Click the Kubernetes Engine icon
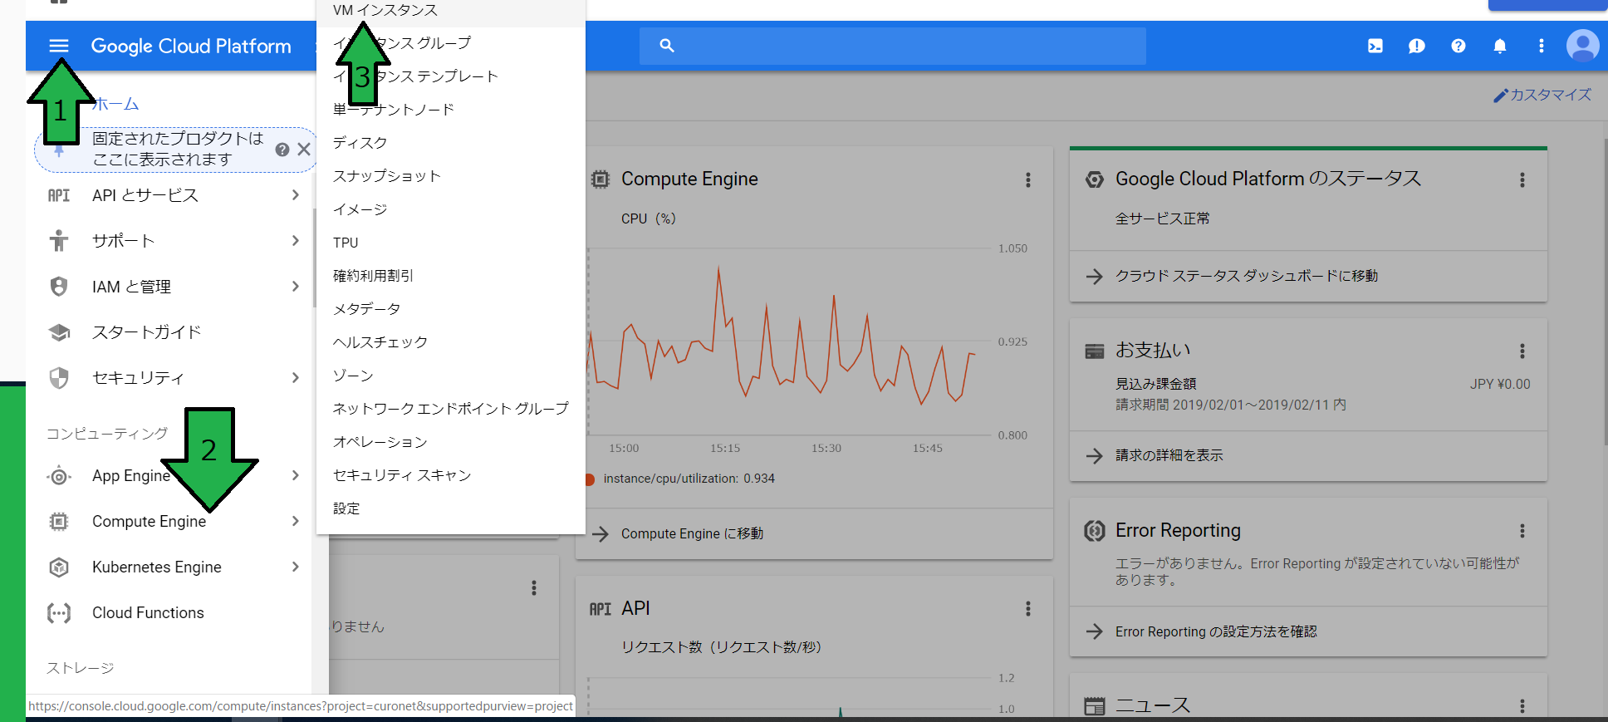The image size is (1608, 722). click(59, 567)
